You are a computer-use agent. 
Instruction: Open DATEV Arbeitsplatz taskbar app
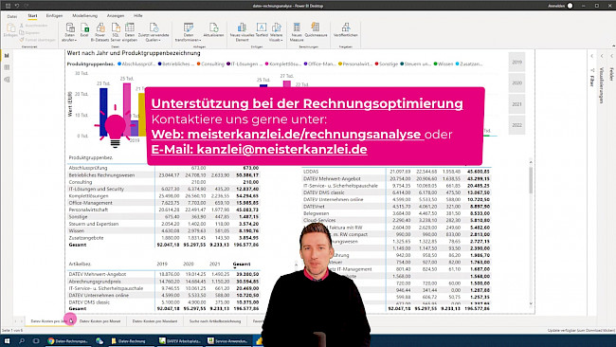pos(180,340)
